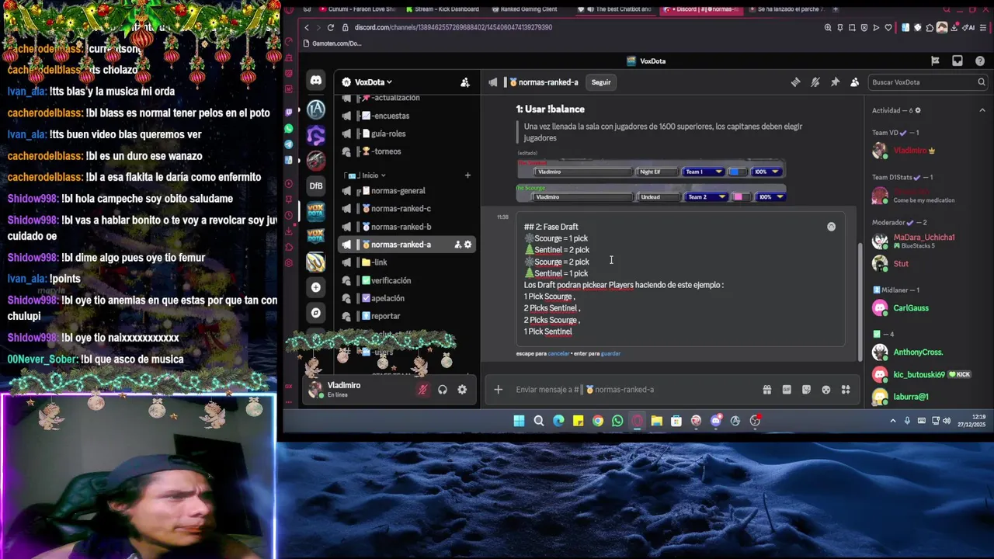Viewport: 994px width, 559px height.
Task: Open edit channel gear for normas-ranked-a
Action: [x=467, y=245]
